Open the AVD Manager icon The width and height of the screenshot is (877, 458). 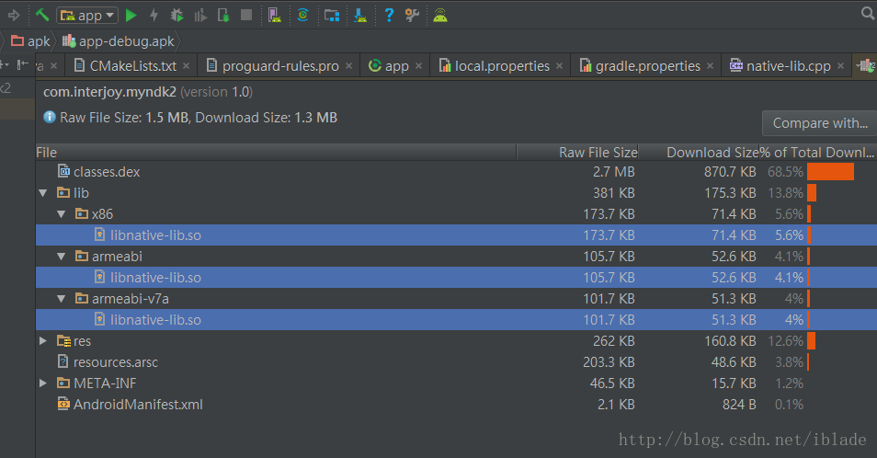pyautogui.click(x=274, y=15)
